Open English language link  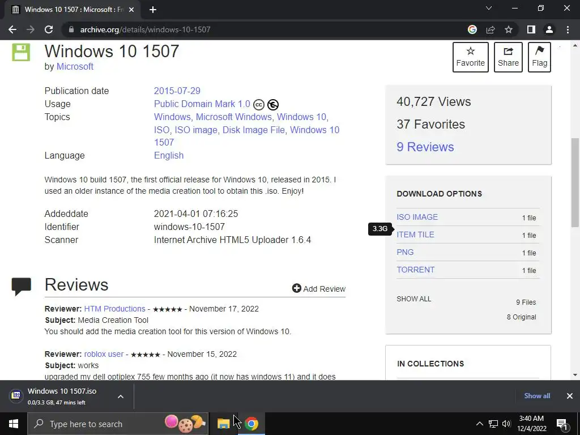tap(169, 155)
